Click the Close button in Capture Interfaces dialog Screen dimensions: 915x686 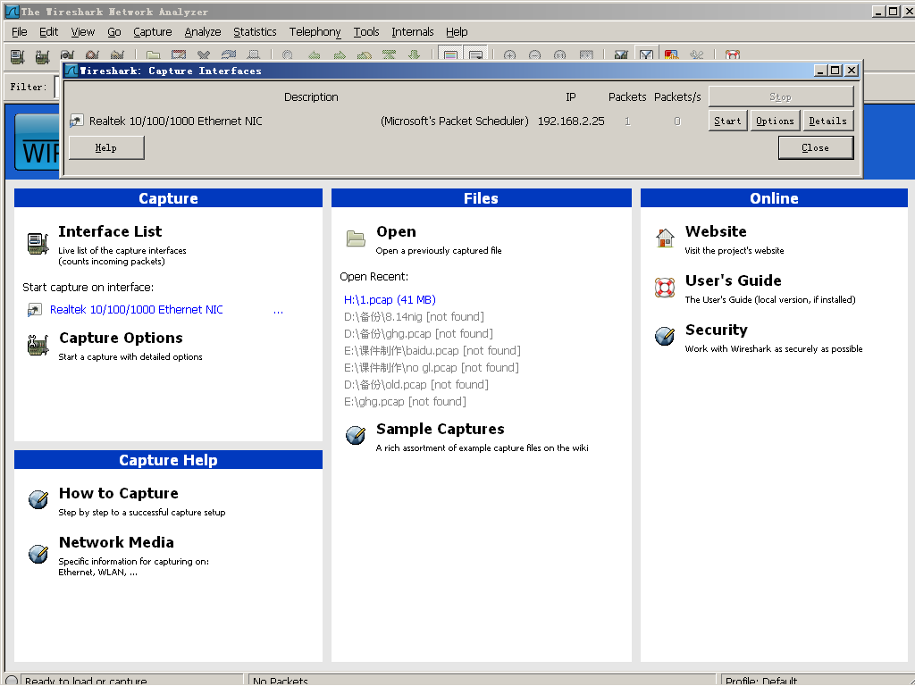[x=815, y=147]
